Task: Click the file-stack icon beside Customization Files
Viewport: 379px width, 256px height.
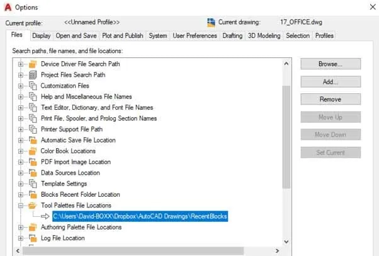Action: (33, 86)
